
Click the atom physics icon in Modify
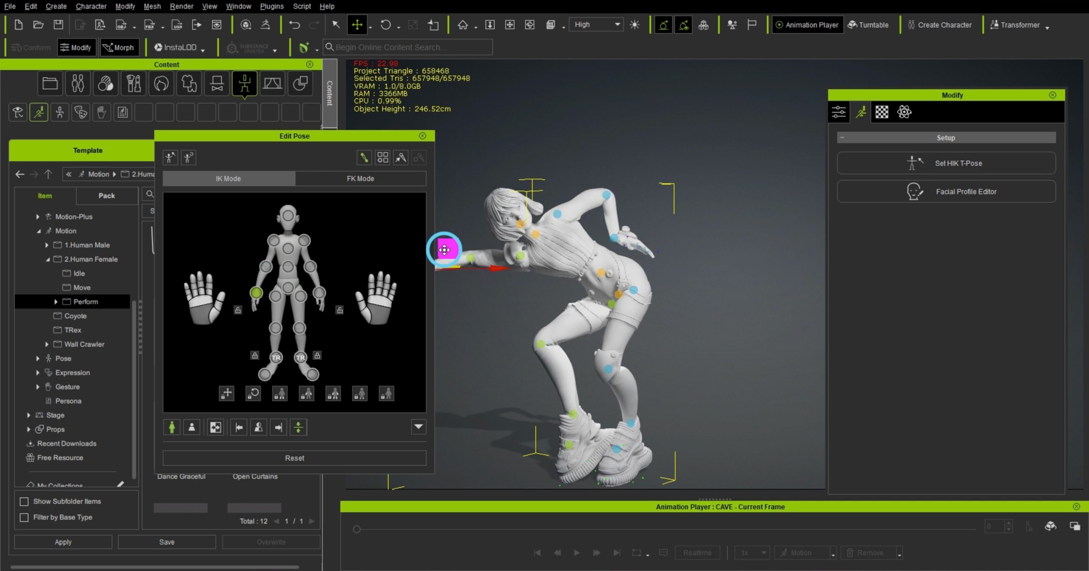point(904,112)
